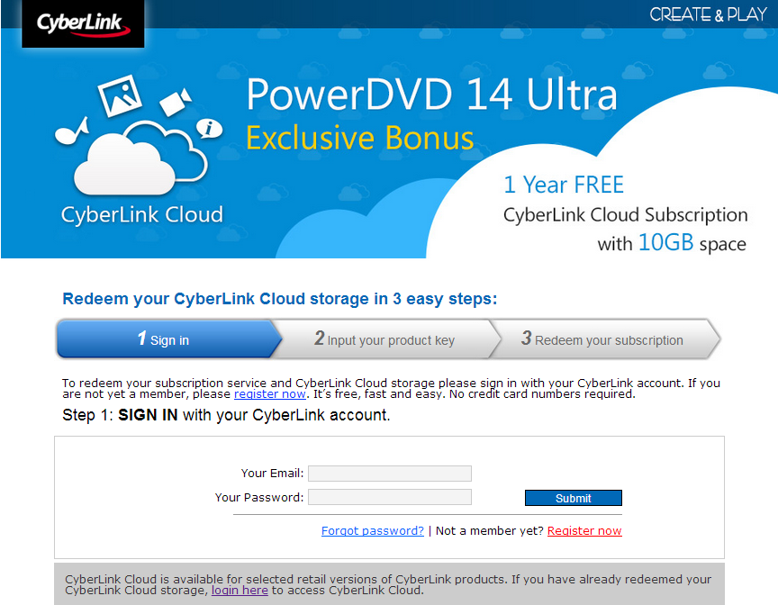The width and height of the screenshot is (778, 605).
Task: Follow the "register now" link in the intro paragraph
Action: [270, 393]
